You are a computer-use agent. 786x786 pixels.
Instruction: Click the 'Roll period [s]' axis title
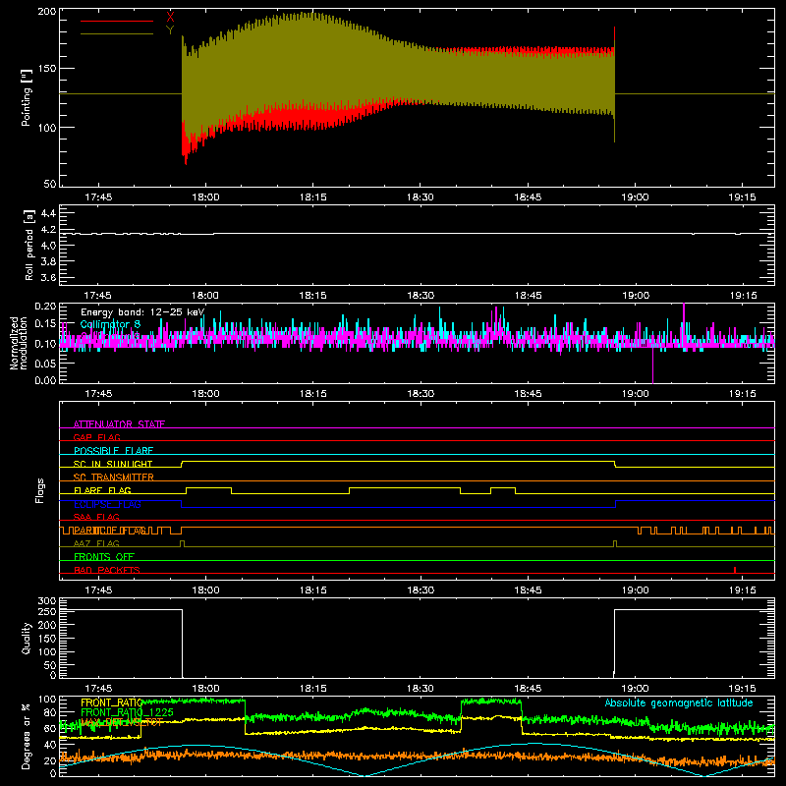pos(28,245)
